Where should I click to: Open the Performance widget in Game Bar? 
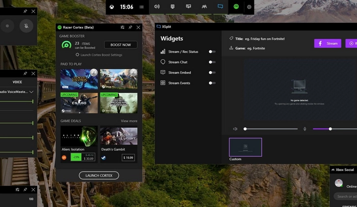pos(189,6)
